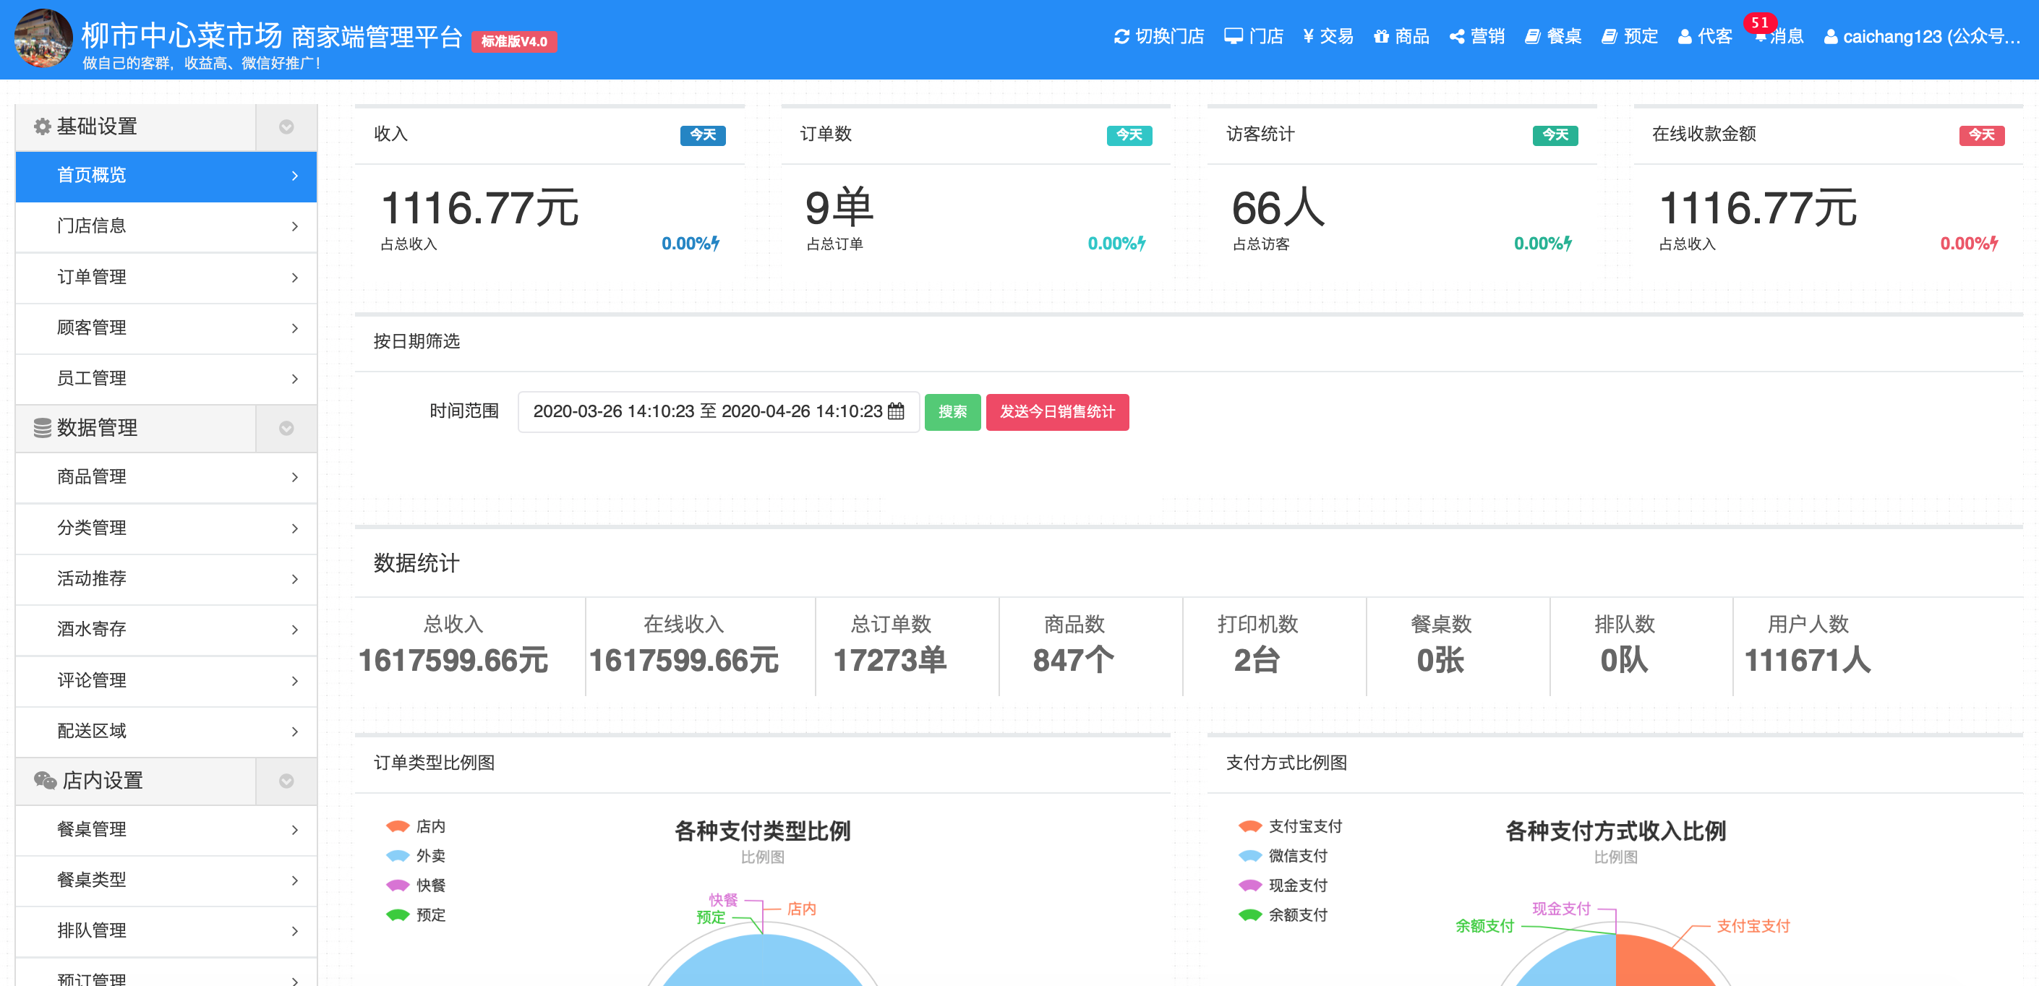Open 营销 share icon menu
This screenshot has height=986, width=2039.
pyautogui.click(x=1455, y=36)
